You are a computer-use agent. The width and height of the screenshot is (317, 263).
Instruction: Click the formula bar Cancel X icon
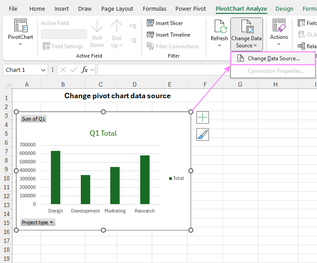(63, 70)
